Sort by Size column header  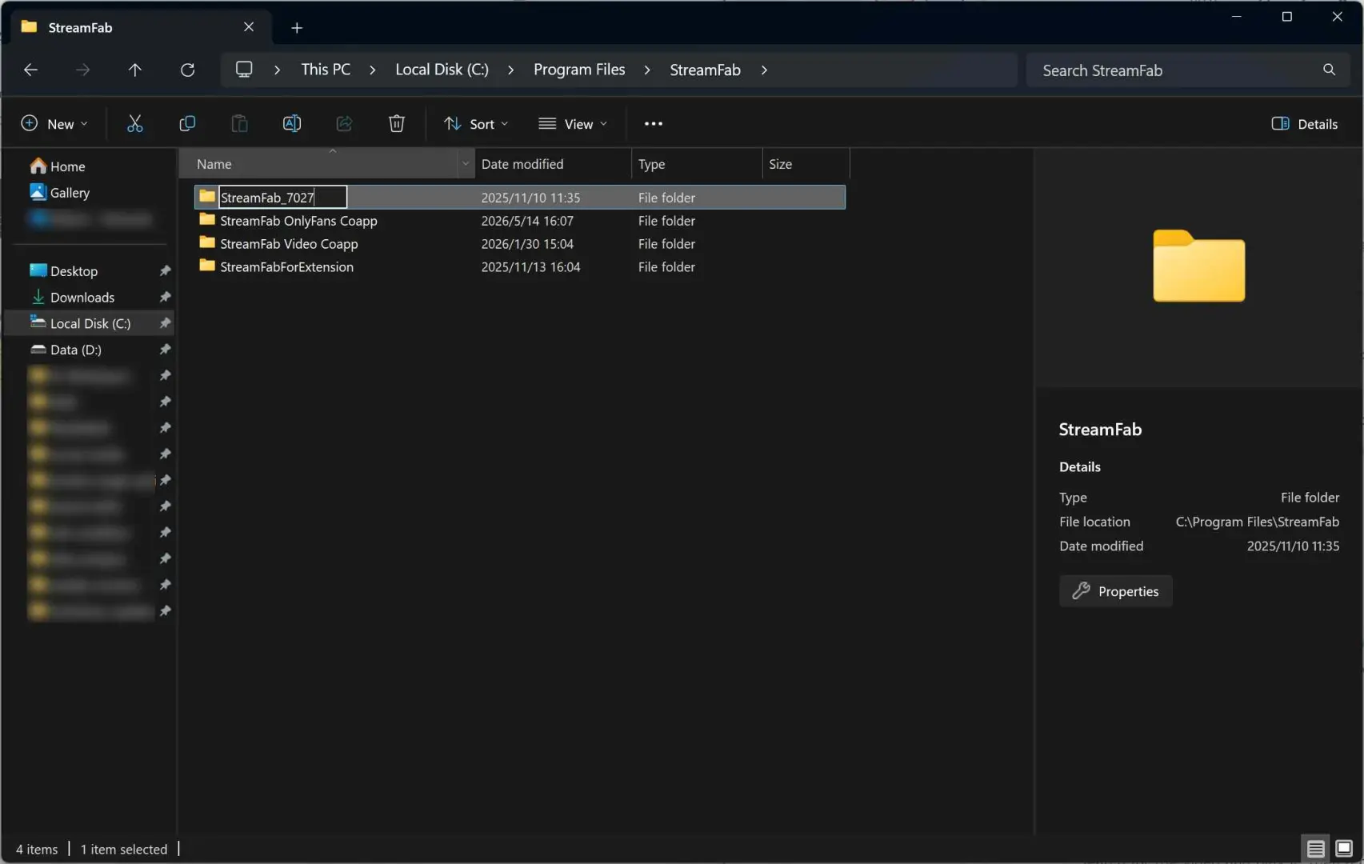tap(806, 163)
